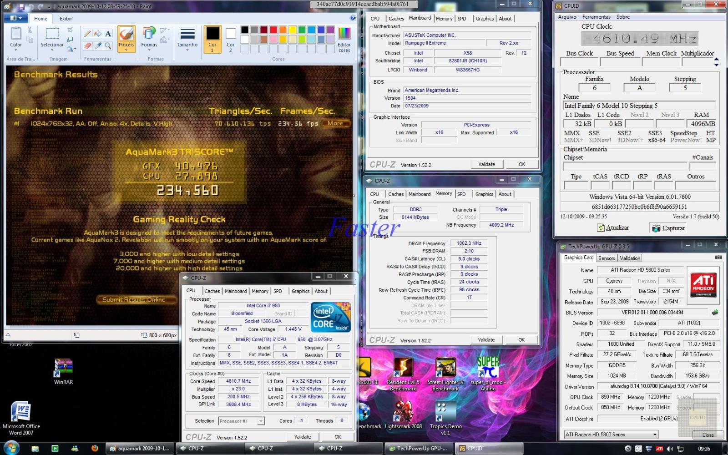The image size is (728, 455).
Task: Open the super_pi_mod desktop shortcut
Action: [488, 374]
